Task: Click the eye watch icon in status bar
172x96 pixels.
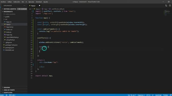Action: point(6,95)
